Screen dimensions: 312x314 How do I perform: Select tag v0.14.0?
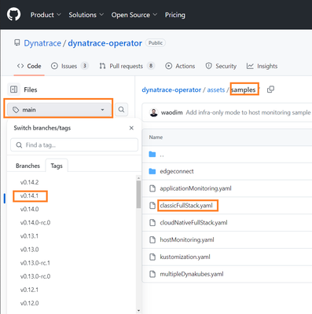pyautogui.click(x=29, y=209)
